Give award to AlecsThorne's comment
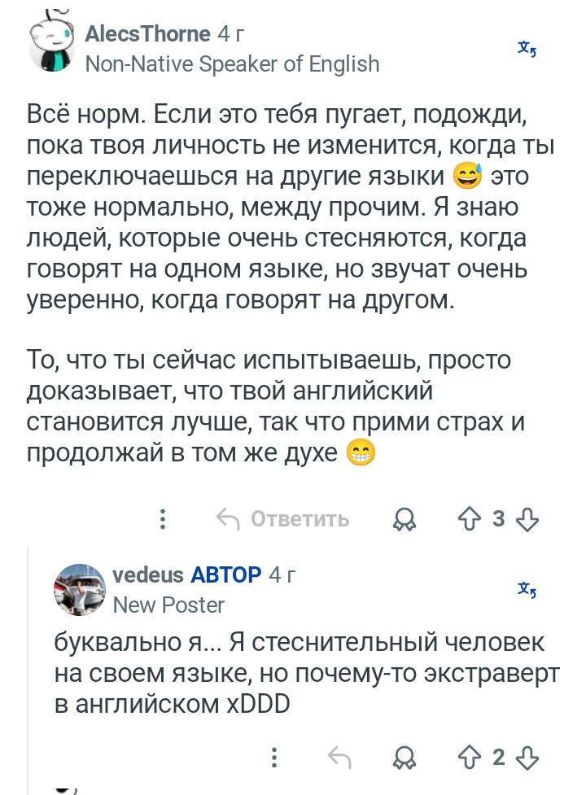This screenshot has width=586, height=795. point(404,519)
